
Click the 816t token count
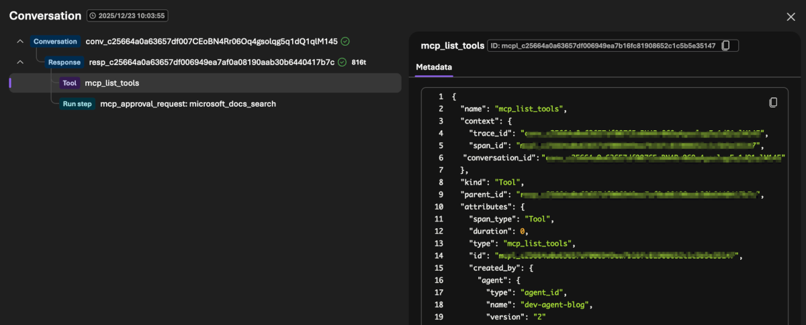tap(359, 62)
